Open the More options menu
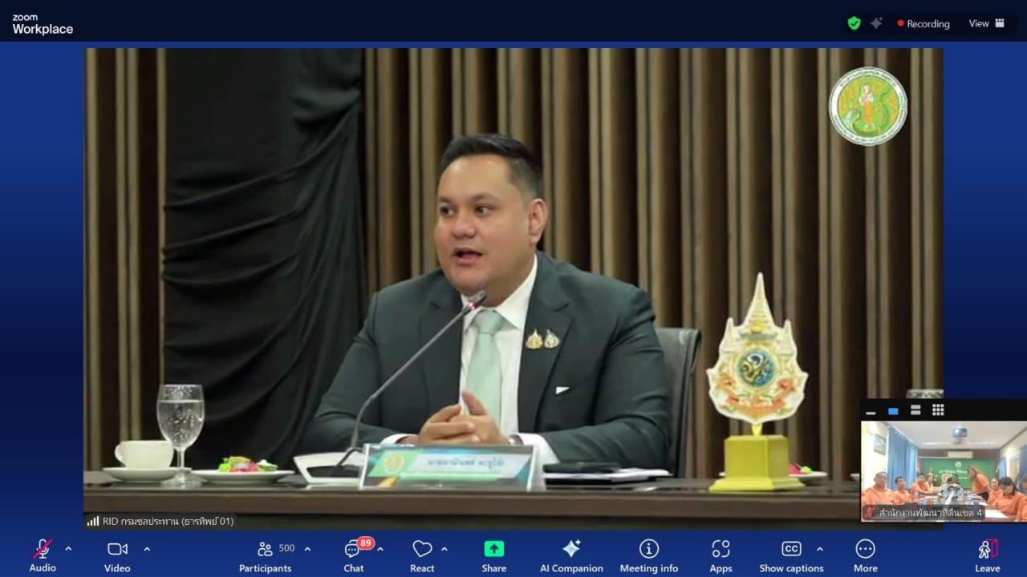The width and height of the screenshot is (1027, 577). 865,555
